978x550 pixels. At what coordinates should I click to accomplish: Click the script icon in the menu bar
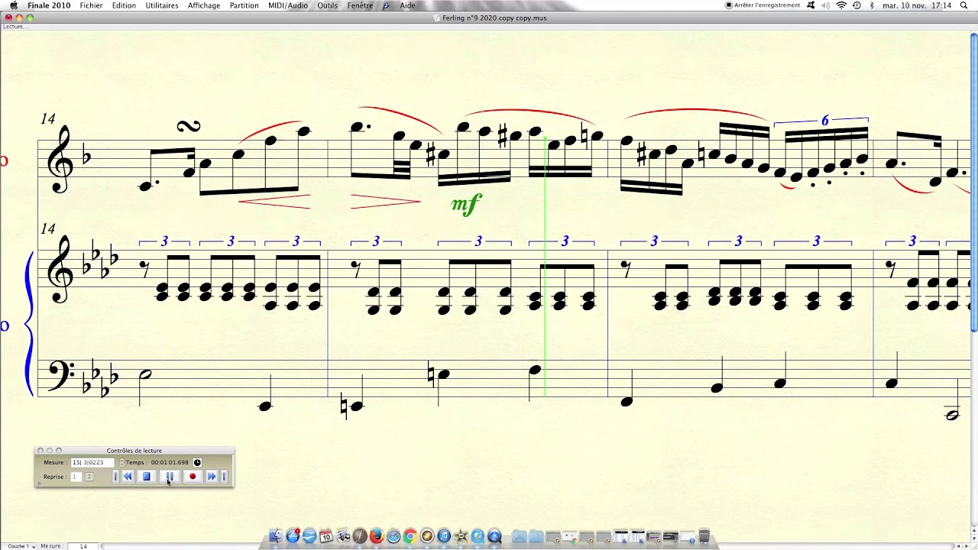coord(386,5)
